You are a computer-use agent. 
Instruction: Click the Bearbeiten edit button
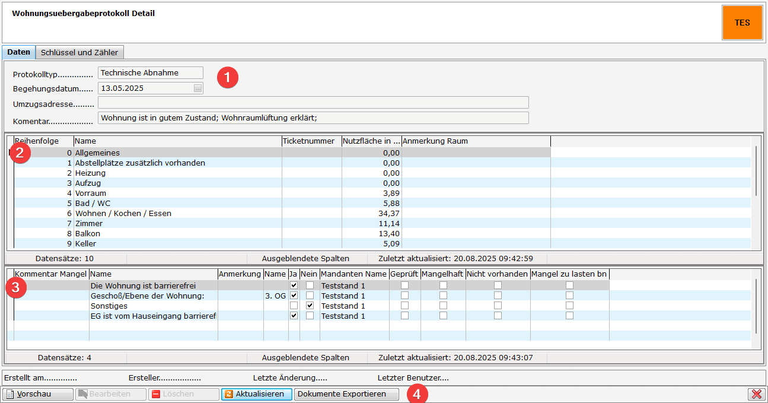tap(110, 394)
